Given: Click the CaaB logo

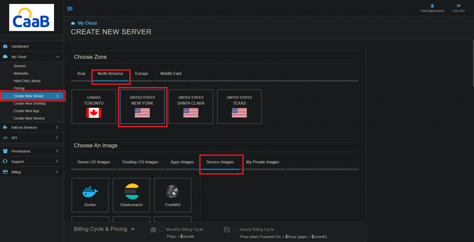Looking at the screenshot, I should (x=31, y=17).
